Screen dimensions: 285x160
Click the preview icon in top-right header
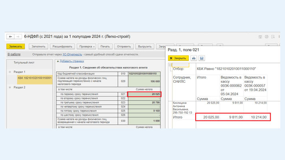coord(273,37)
